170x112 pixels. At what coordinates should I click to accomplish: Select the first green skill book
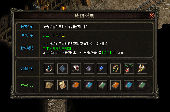point(102,85)
